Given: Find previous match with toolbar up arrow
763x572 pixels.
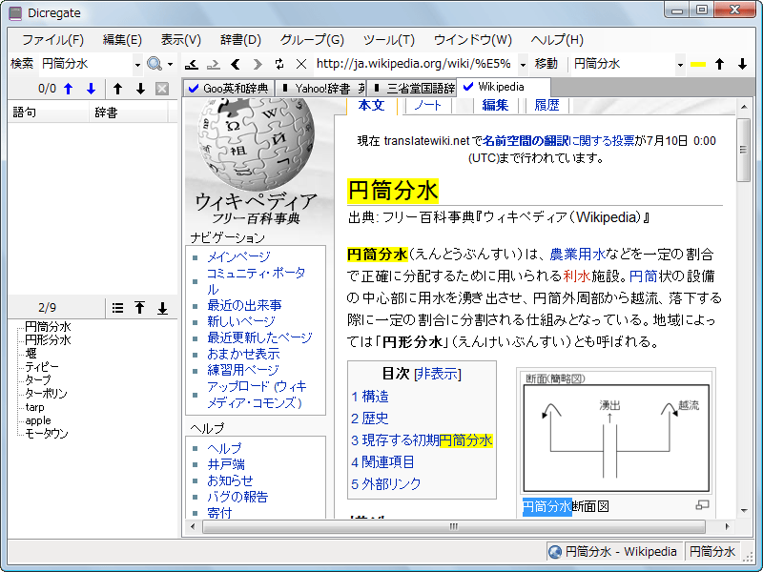Looking at the screenshot, I should [720, 64].
